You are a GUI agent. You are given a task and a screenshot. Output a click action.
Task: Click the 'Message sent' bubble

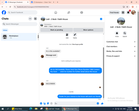[51, 55]
